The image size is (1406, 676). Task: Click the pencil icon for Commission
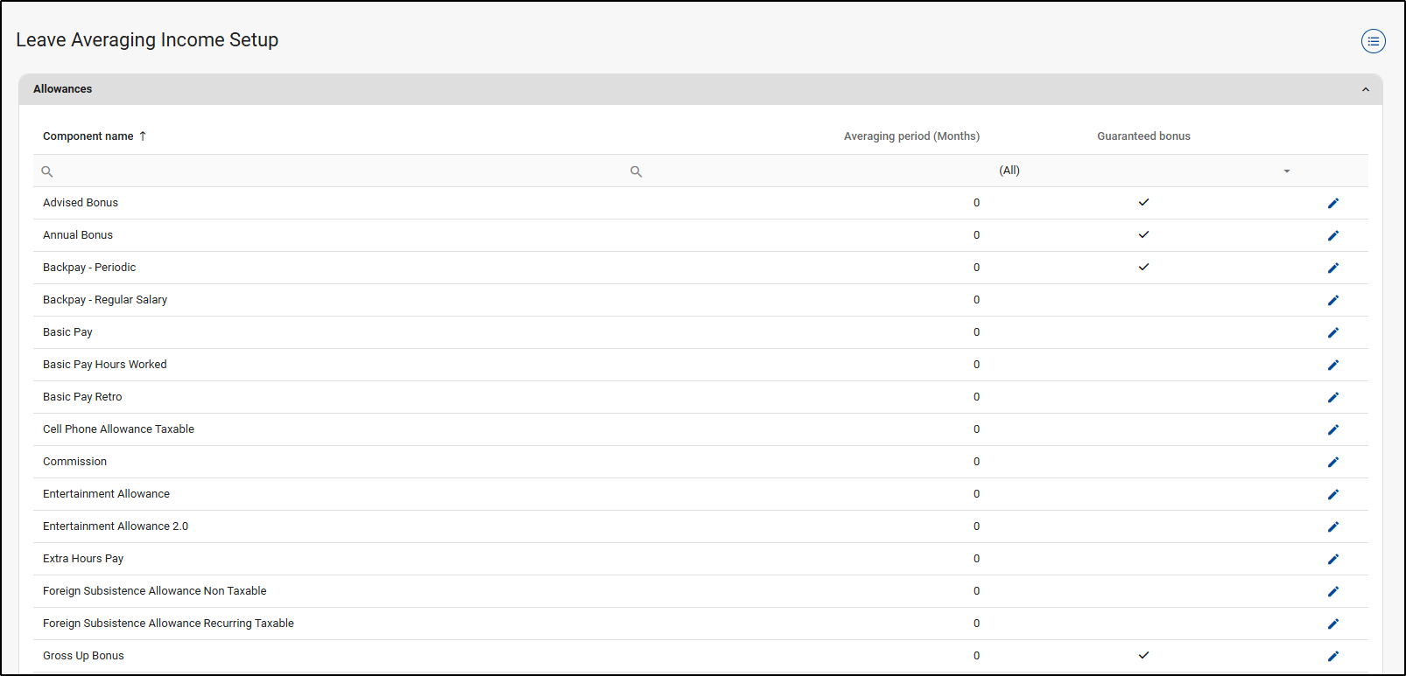coord(1332,462)
